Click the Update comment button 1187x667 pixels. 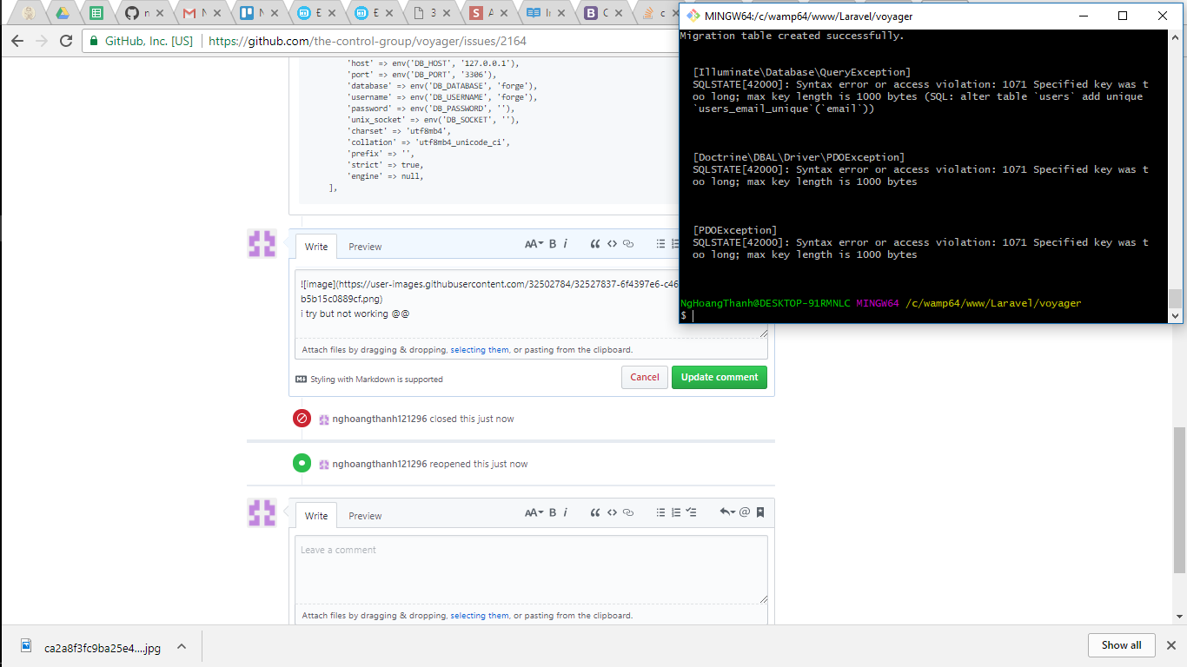719,377
